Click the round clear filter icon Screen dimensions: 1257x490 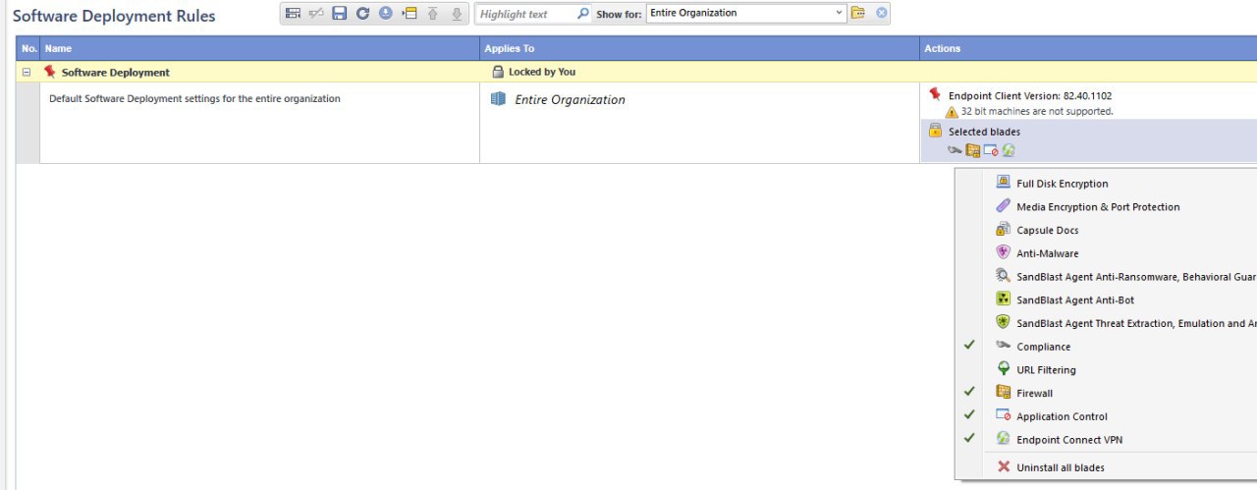882,13
